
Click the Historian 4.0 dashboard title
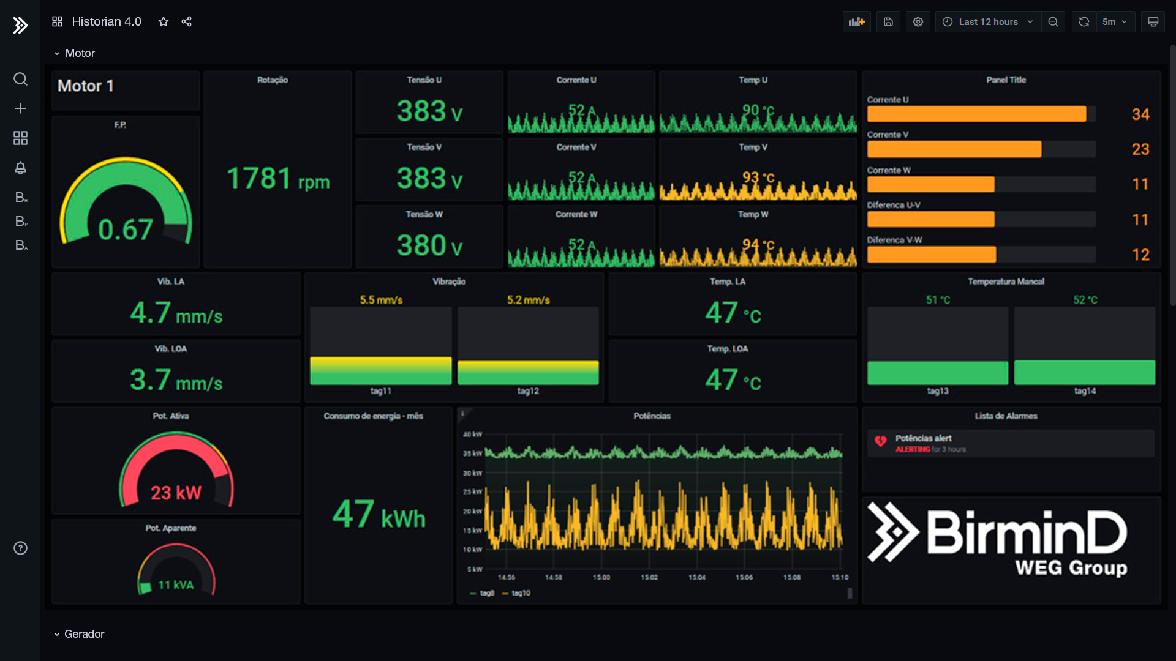pyautogui.click(x=107, y=21)
